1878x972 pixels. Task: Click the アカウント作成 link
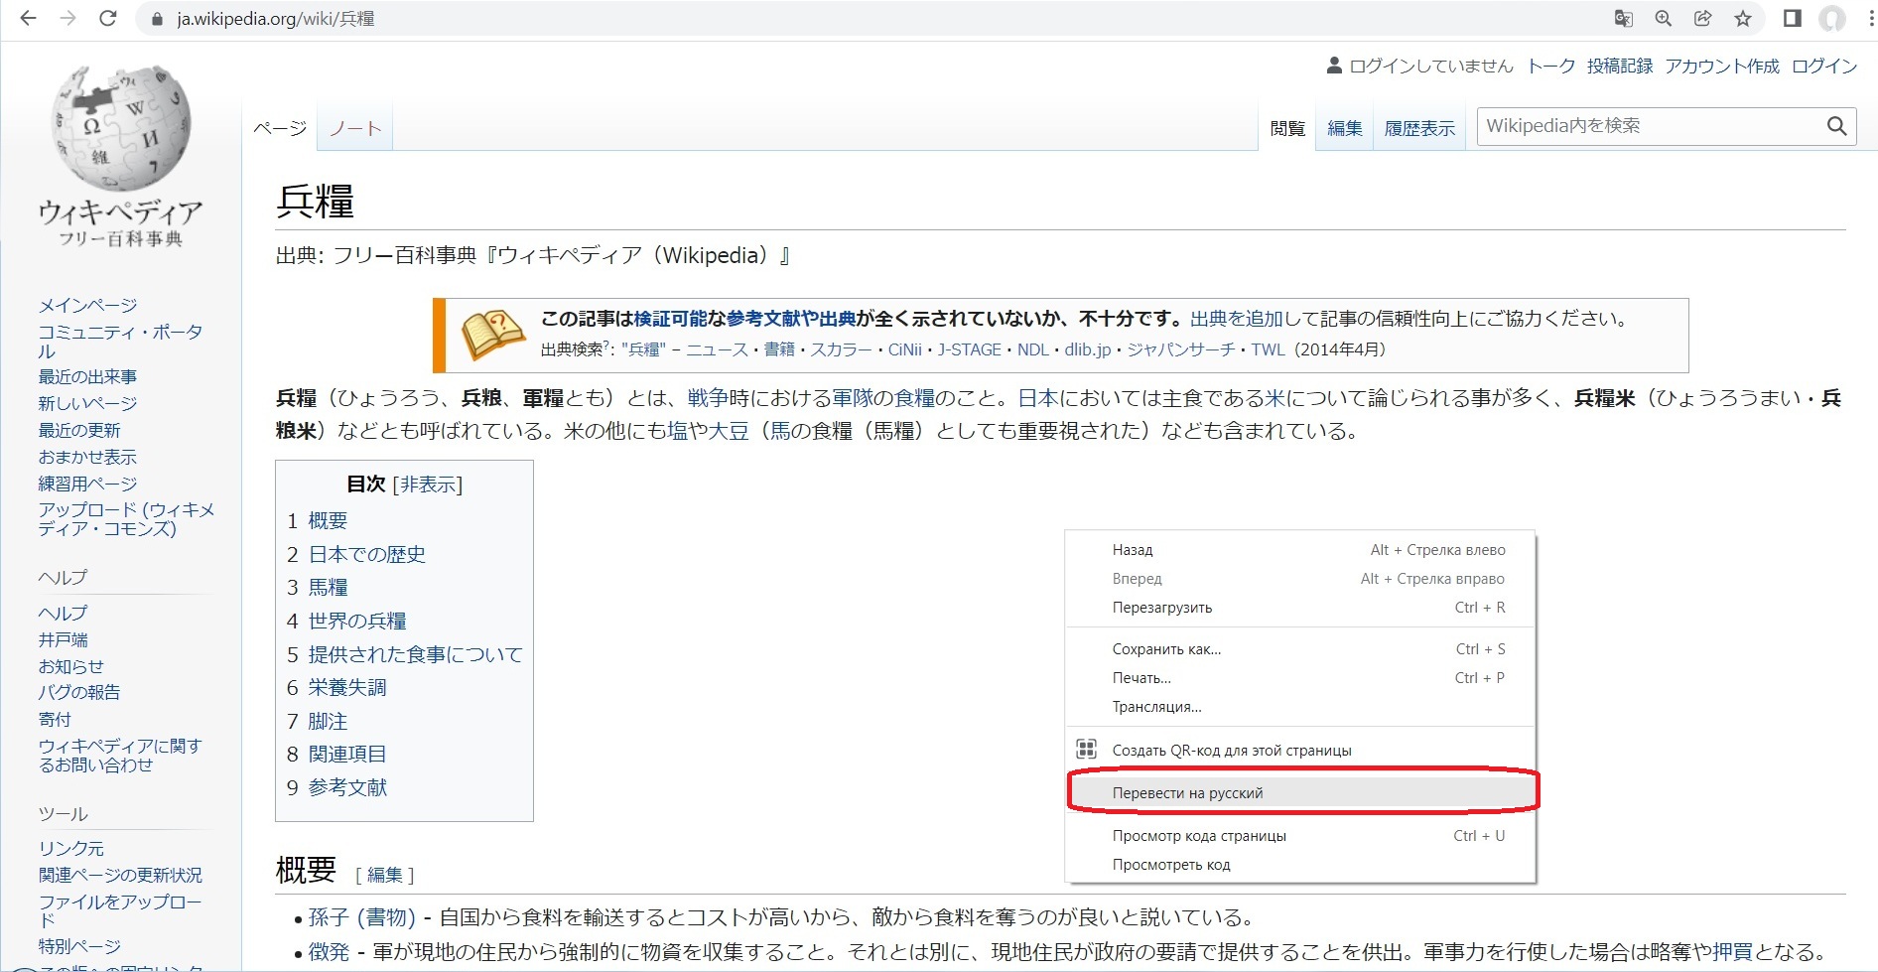pyautogui.click(x=1722, y=67)
